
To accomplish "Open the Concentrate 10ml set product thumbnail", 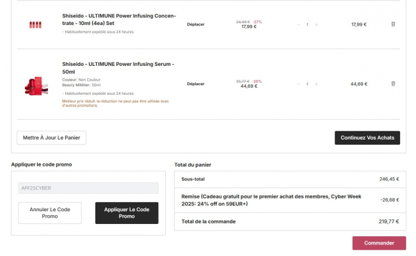I will tap(35, 24).
